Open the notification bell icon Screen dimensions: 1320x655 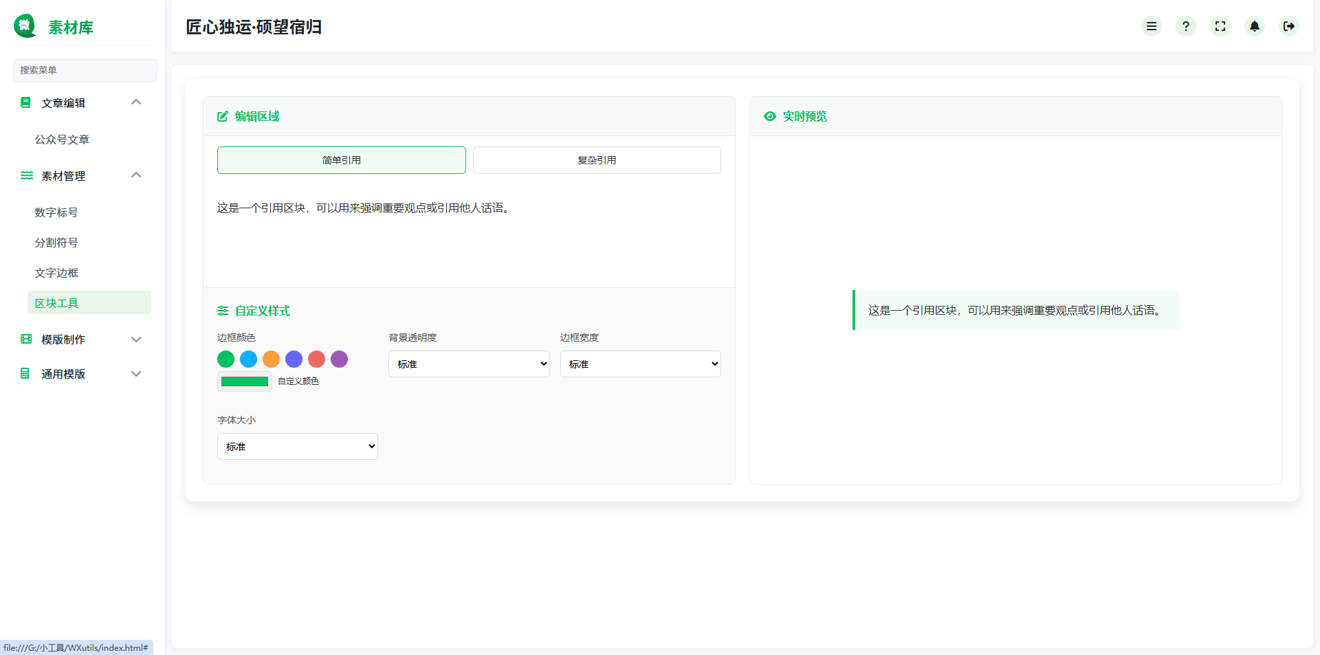pos(1255,26)
